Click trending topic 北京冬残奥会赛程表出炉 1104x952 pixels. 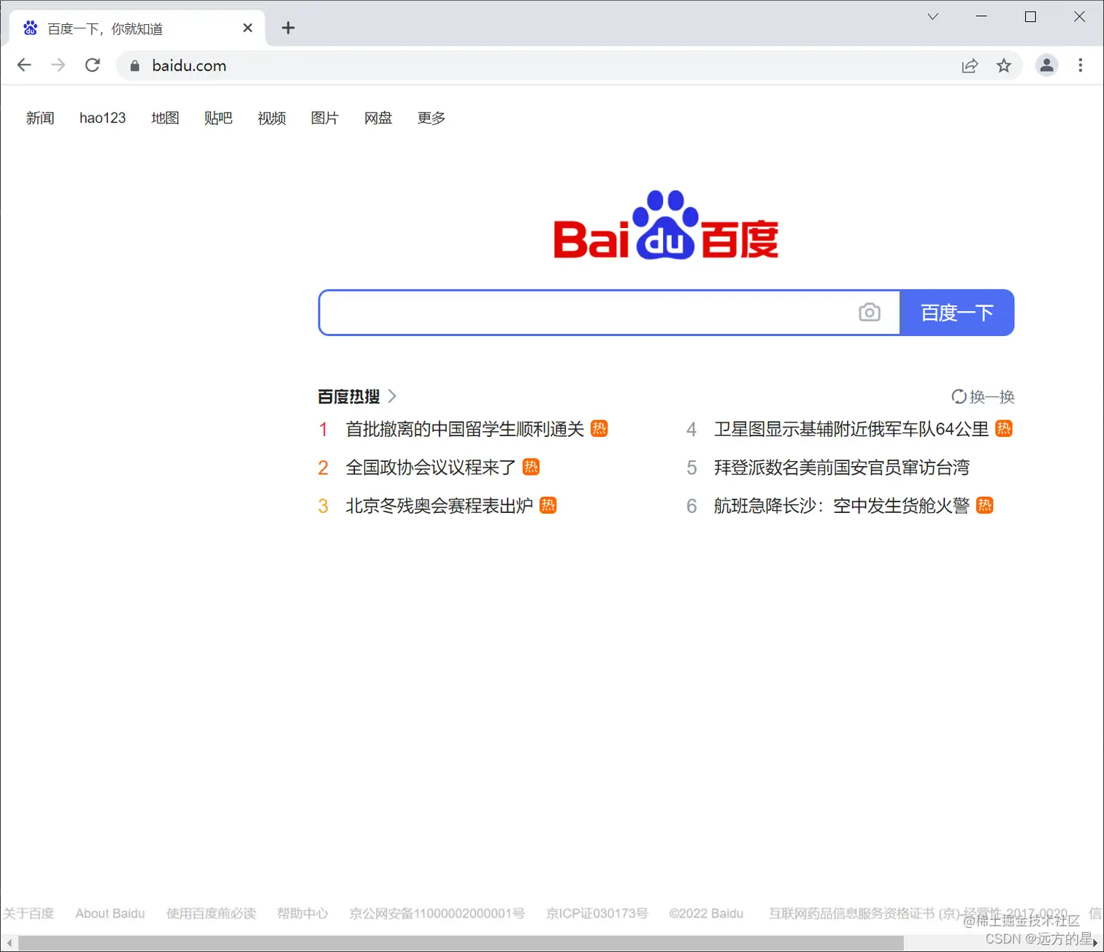439,505
